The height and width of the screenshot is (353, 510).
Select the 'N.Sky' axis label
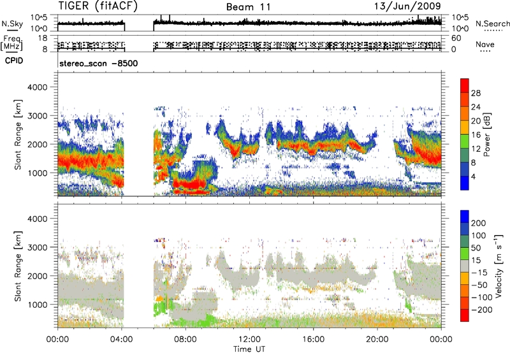(x=12, y=24)
